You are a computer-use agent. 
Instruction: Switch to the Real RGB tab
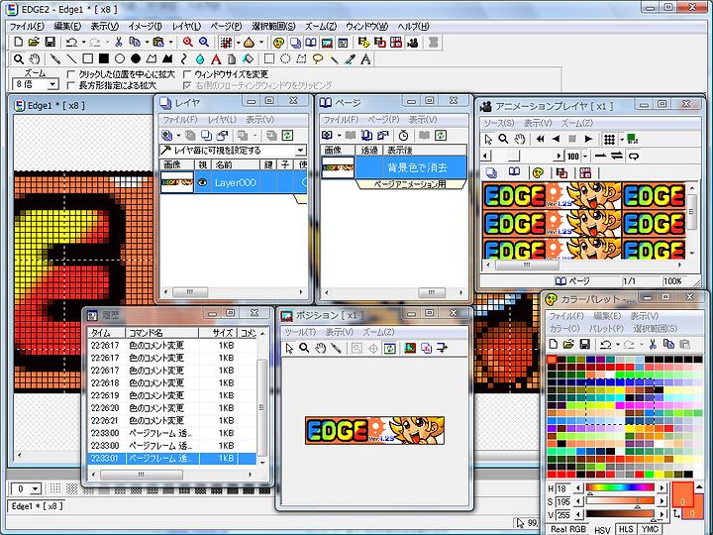pos(568,529)
